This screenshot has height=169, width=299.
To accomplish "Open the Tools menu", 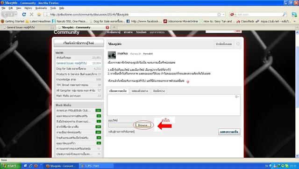I will (53, 8).
